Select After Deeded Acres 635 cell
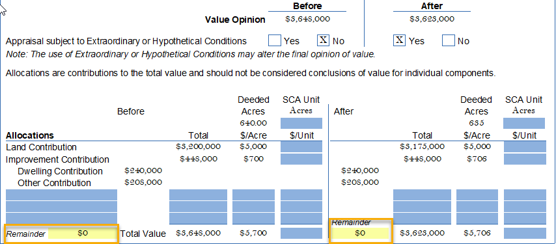 477,123
